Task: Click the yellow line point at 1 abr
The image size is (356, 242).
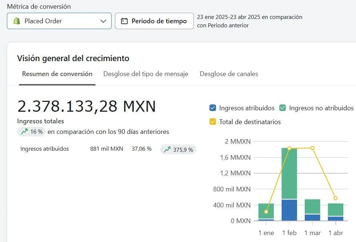Action: coord(336,198)
